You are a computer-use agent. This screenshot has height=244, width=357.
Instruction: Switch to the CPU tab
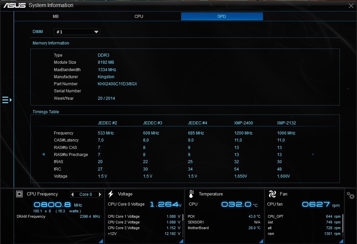pyautogui.click(x=139, y=17)
